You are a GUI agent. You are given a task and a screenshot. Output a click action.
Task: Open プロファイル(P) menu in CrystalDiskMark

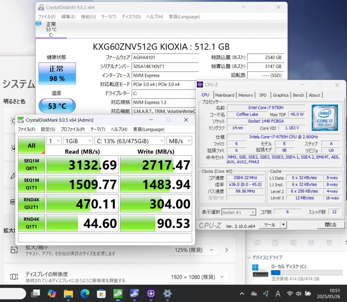[73, 129]
